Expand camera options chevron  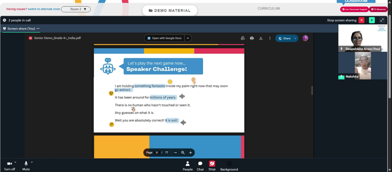(x=15, y=162)
